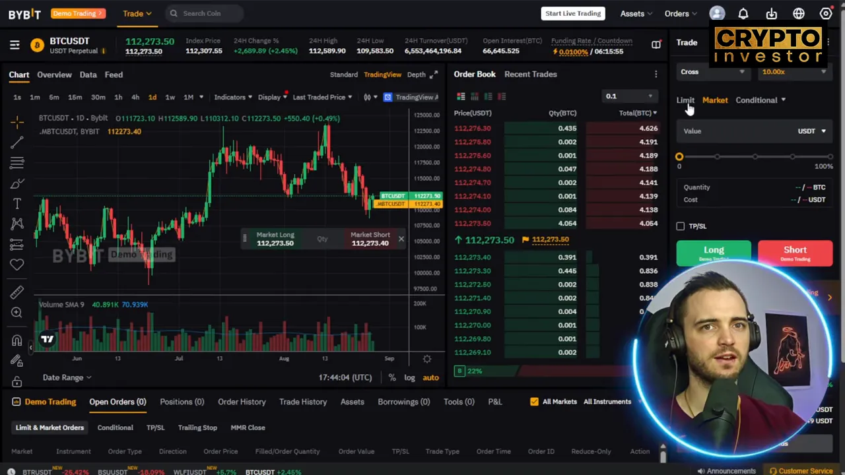Uncheck the All Markets checkbox
Image resolution: width=845 pixels, height=475 pixels.
click(x=534, y=401)
